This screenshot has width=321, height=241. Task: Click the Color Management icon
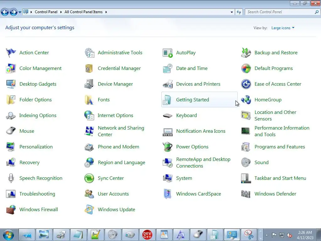click(11, 68)
